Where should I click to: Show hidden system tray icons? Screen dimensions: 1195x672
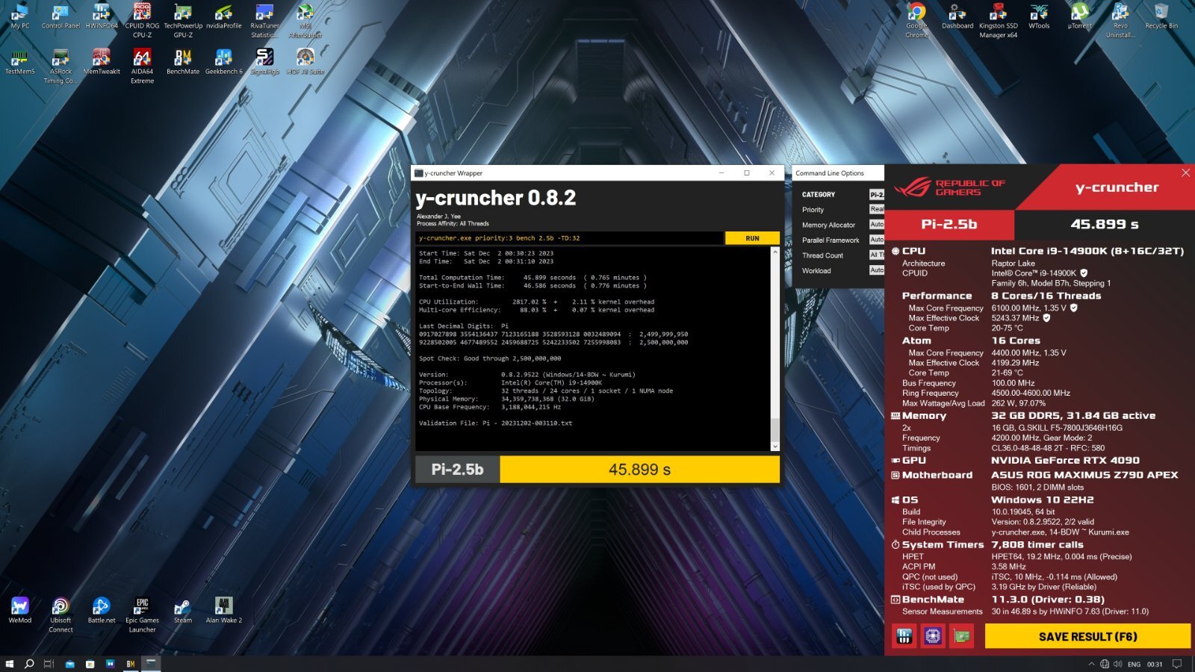tap(1091, 664)
